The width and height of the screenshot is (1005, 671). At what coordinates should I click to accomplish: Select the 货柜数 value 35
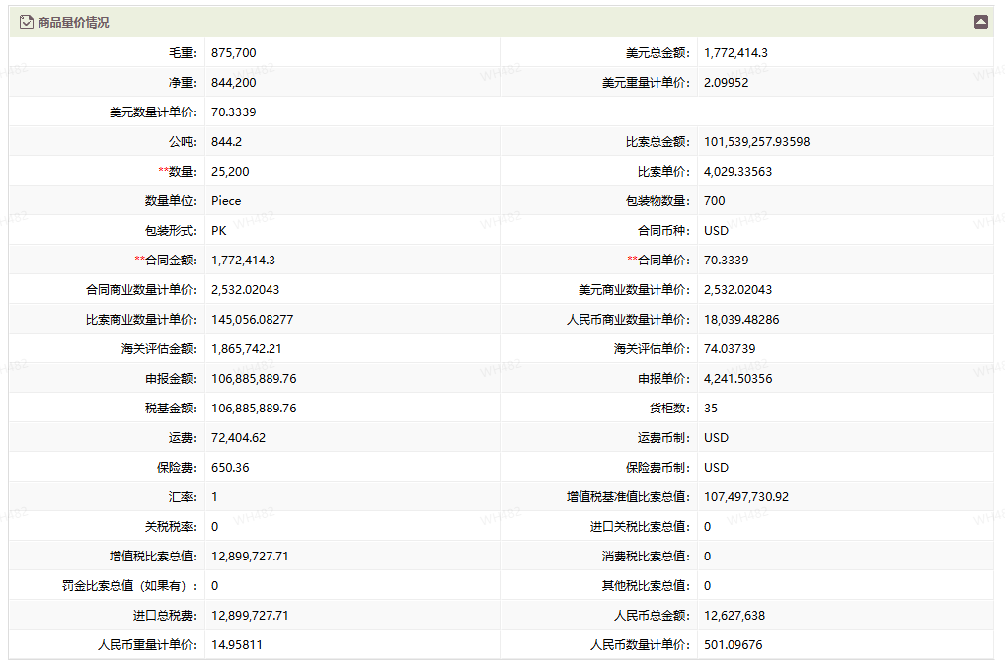coord(711,409)
